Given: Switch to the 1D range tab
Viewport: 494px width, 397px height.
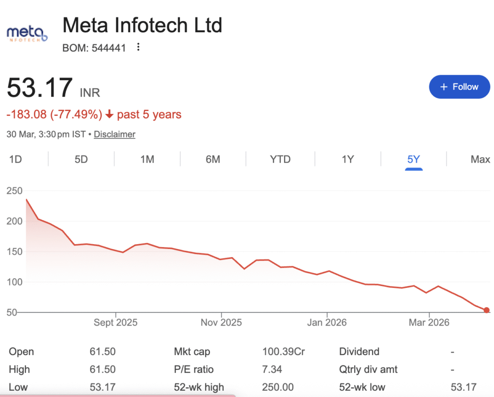Looking at the screenshot, I should tap(15, 159).
